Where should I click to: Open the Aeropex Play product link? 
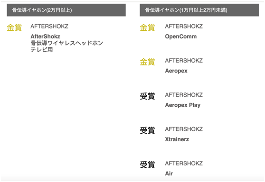[x=183, y=105]
